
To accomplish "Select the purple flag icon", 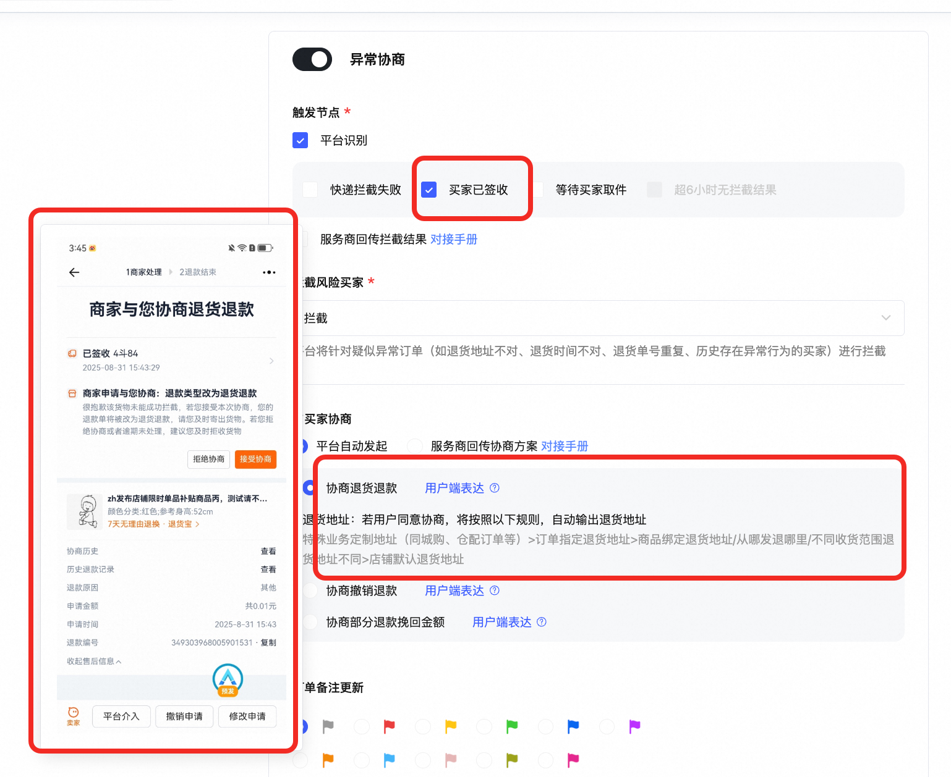I will (634, 727).
